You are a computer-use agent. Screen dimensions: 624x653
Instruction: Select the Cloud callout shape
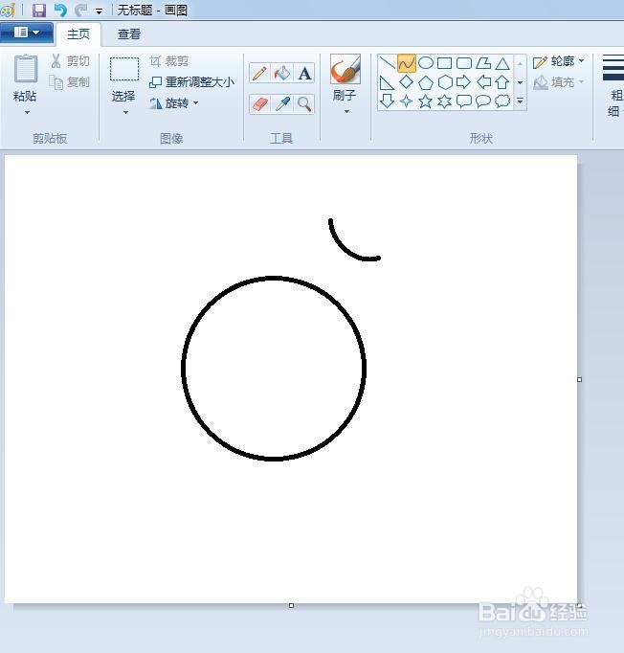pyautogui.click(x=502, y=101)
